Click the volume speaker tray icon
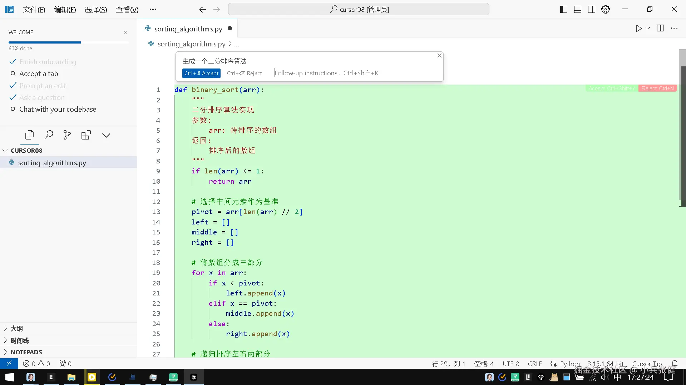This screenshot has width=686, height=385. [x=604, y=377]
